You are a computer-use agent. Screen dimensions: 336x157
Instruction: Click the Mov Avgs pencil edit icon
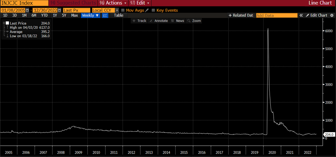pos(147,10)
